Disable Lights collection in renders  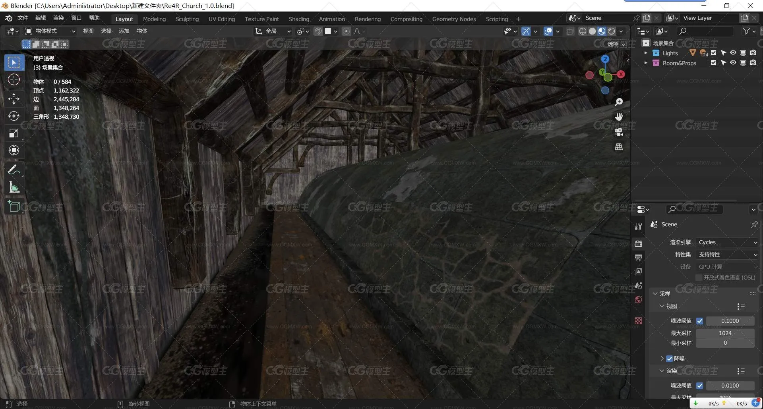[753, 53]
